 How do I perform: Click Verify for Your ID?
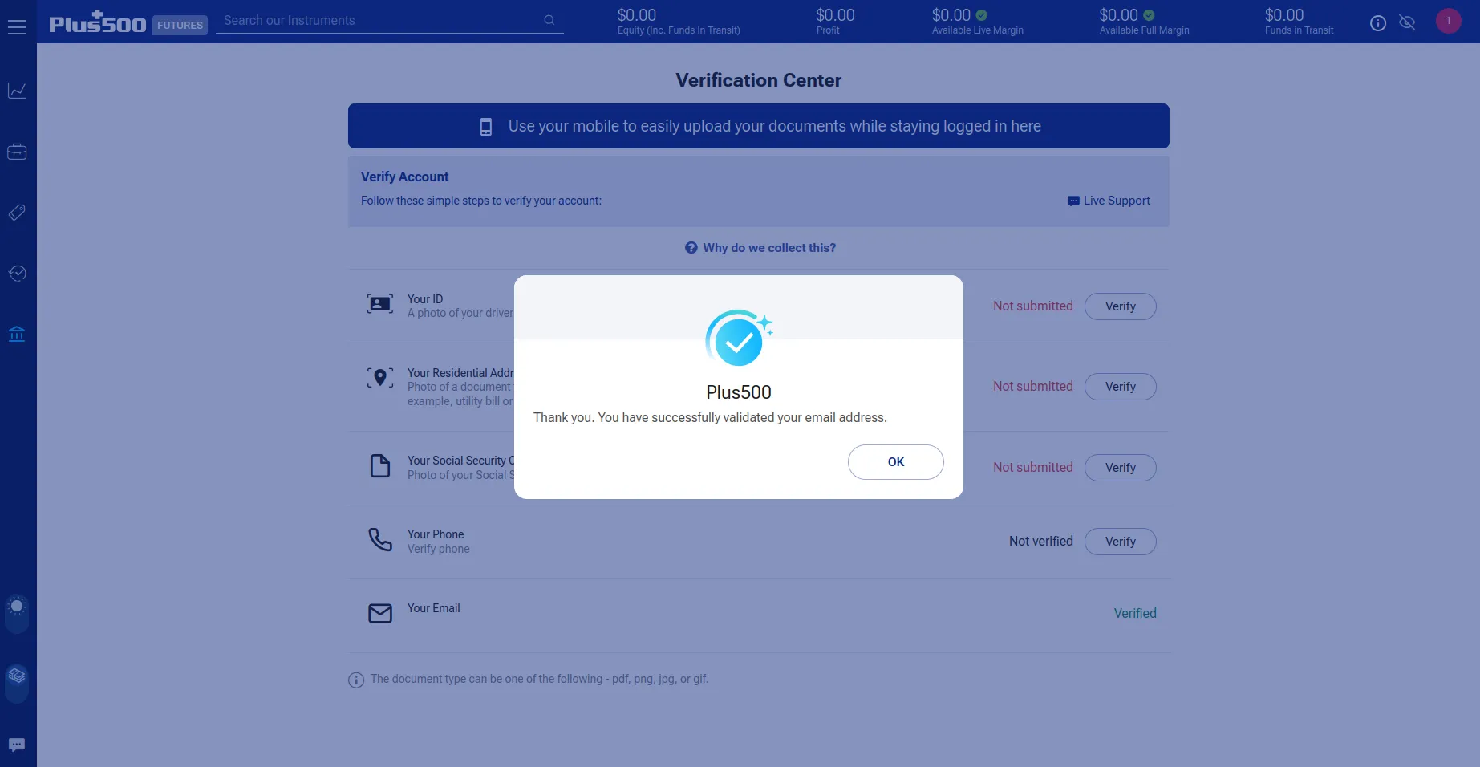[x=1121, y=306]
